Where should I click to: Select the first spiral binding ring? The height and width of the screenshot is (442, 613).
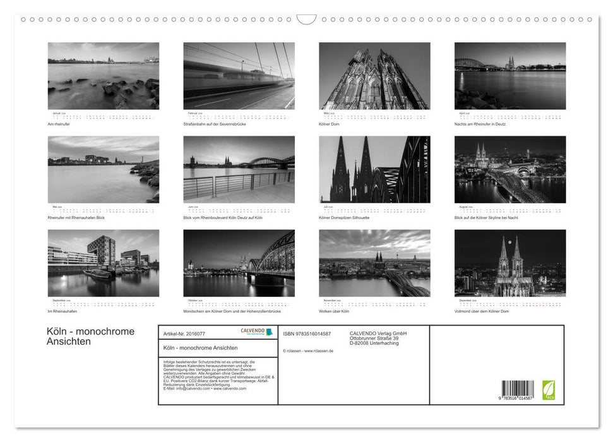(x=25, y=20)
